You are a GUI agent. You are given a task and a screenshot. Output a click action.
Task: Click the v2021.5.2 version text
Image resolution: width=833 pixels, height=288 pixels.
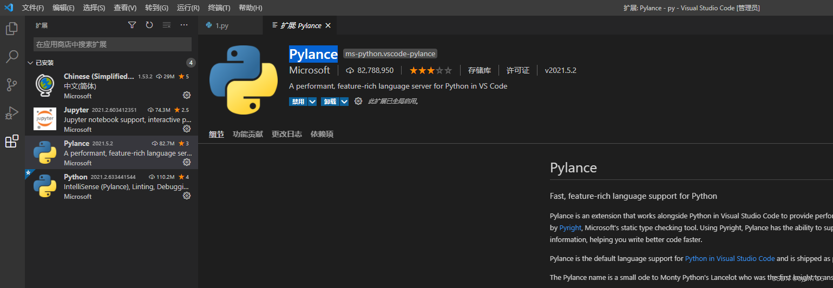tap(561, 70)
